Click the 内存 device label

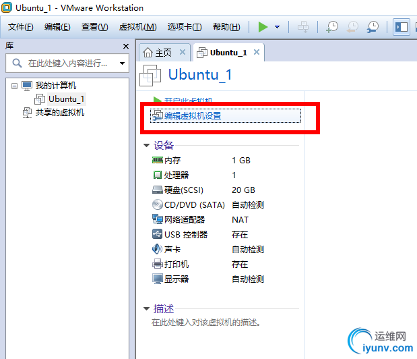[x=172, y=161]
